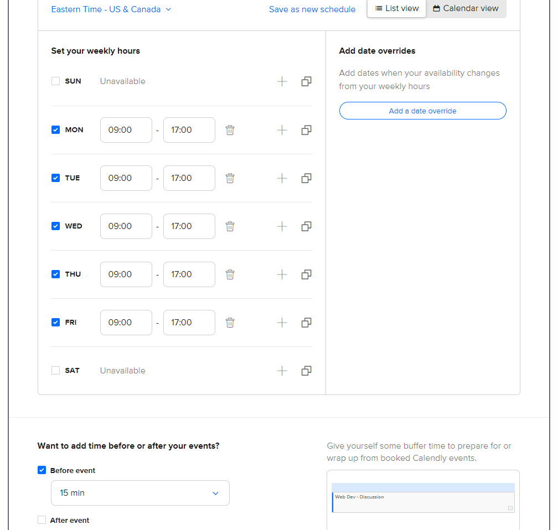Edit Thursday end time field

coord(189,274)
